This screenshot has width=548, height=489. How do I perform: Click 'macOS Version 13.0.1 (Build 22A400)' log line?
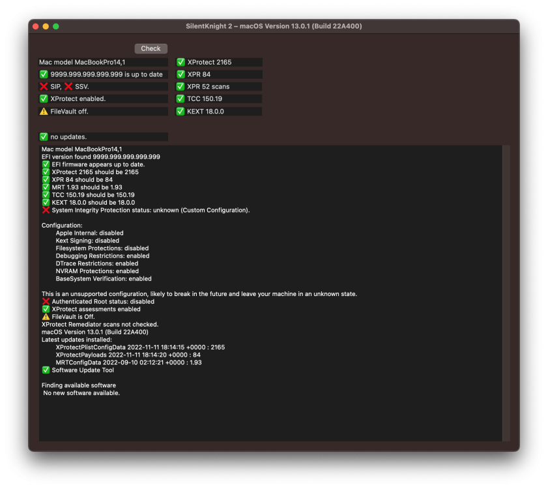point(94,332)
